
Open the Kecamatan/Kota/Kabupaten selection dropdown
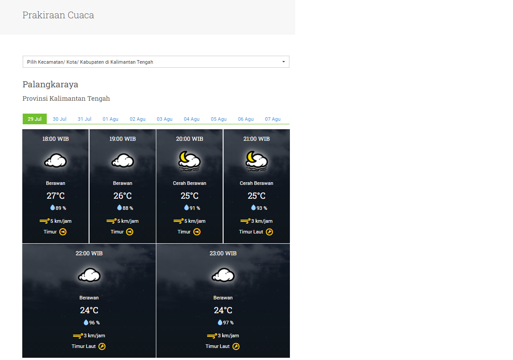(156, 62)
